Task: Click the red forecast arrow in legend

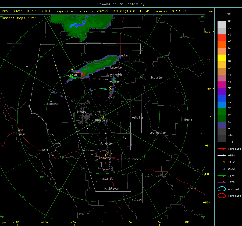Action: point(222,149)
